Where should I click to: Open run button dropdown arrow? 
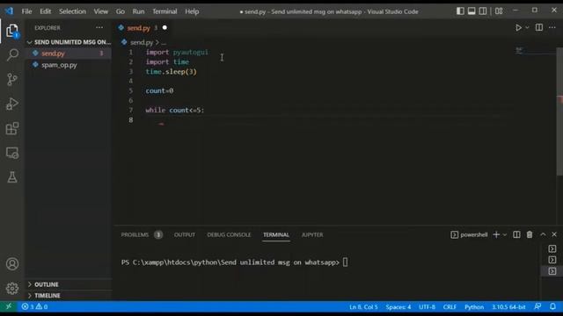pos(527,27)
